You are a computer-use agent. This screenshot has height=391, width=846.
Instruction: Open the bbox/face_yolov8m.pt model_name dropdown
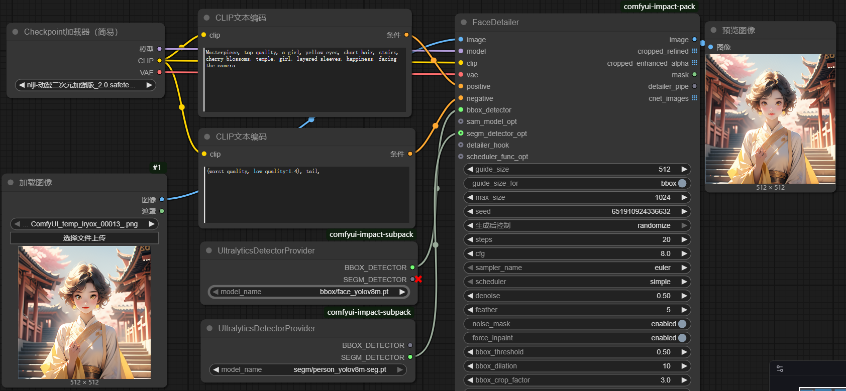(x=309, y=292)
